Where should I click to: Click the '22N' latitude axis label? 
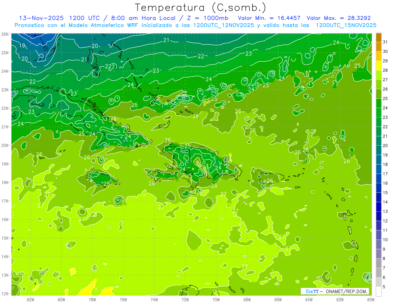[5, 108]
